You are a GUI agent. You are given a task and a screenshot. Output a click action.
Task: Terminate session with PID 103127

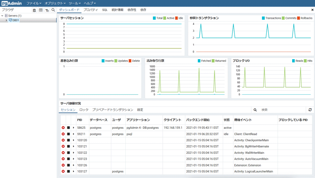[x=63, y=171]
